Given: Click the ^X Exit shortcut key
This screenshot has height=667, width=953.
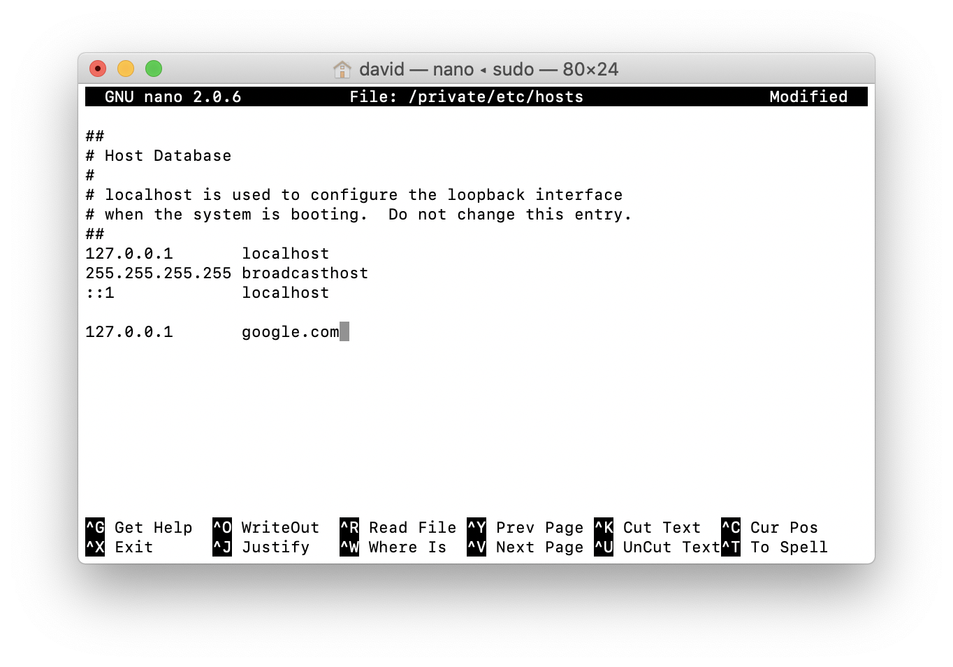Looking at the screenshot, I should [95, 547].
